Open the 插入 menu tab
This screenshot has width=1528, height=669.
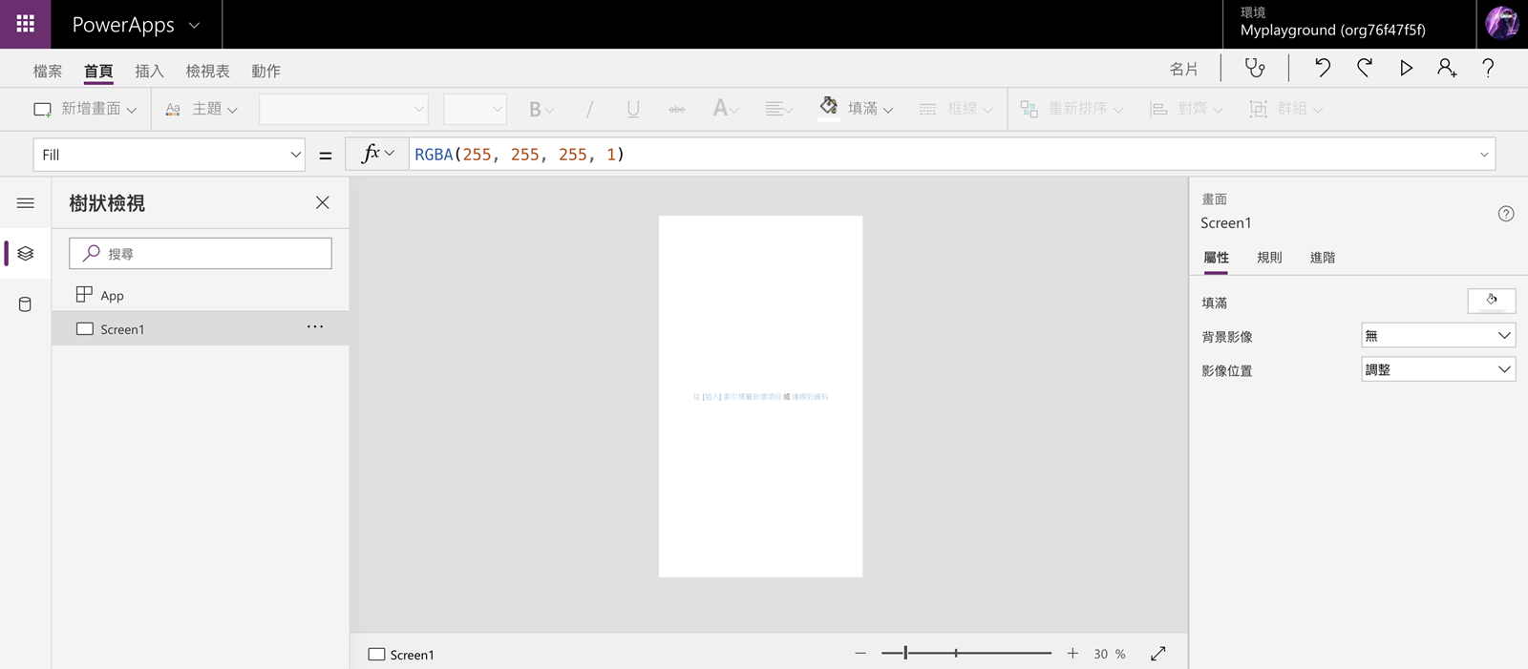coord(149,71)
